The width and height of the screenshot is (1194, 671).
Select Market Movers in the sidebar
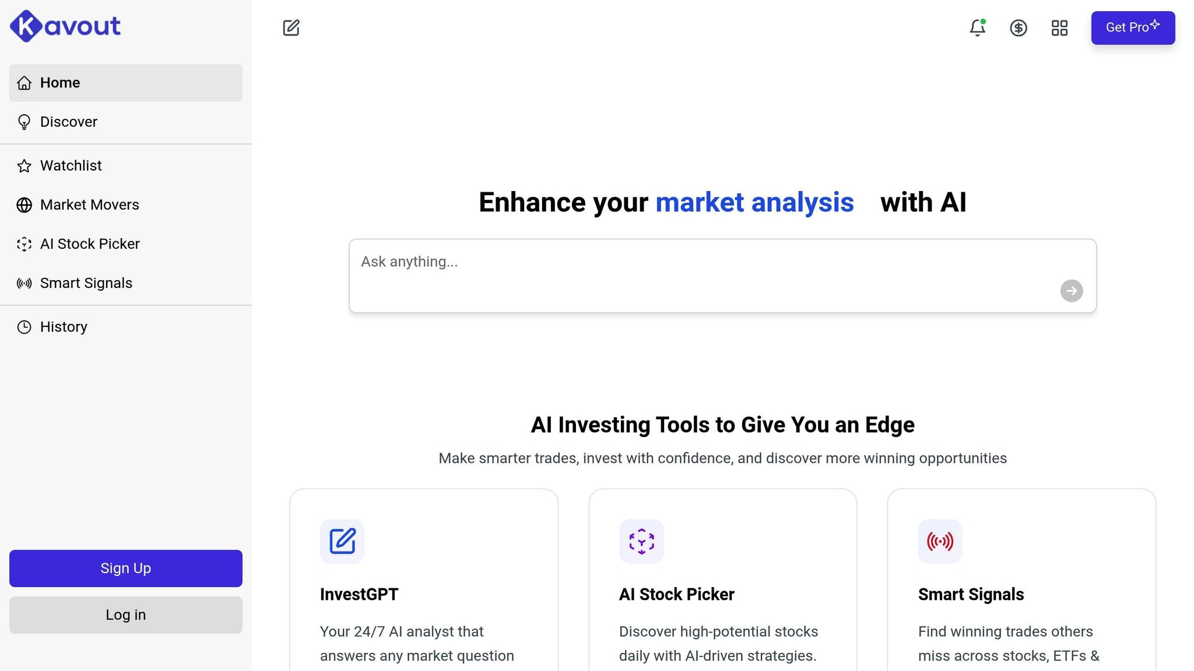pos(126,204)
